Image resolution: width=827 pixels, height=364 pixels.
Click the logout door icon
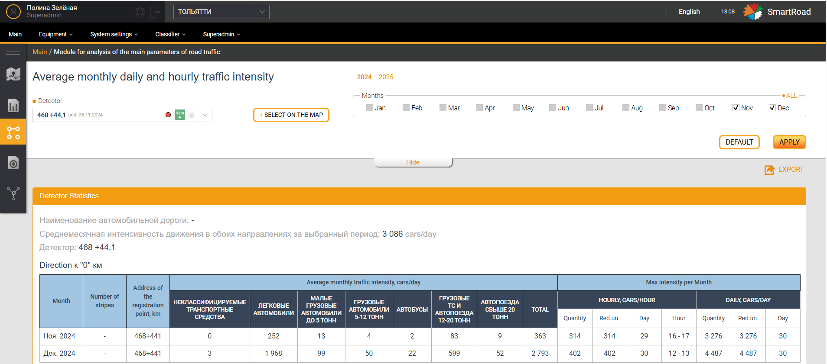click(155, 12)
